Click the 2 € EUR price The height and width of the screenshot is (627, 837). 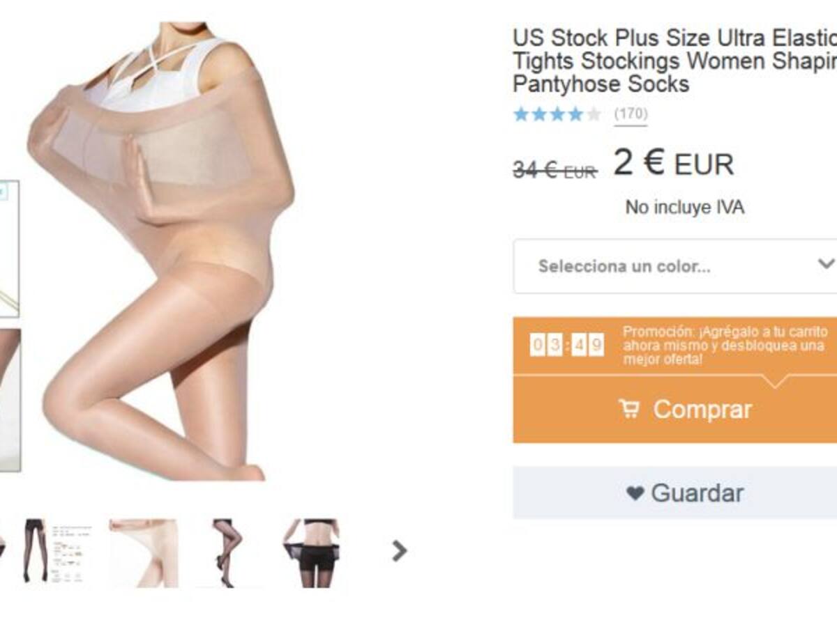[673, 164]
